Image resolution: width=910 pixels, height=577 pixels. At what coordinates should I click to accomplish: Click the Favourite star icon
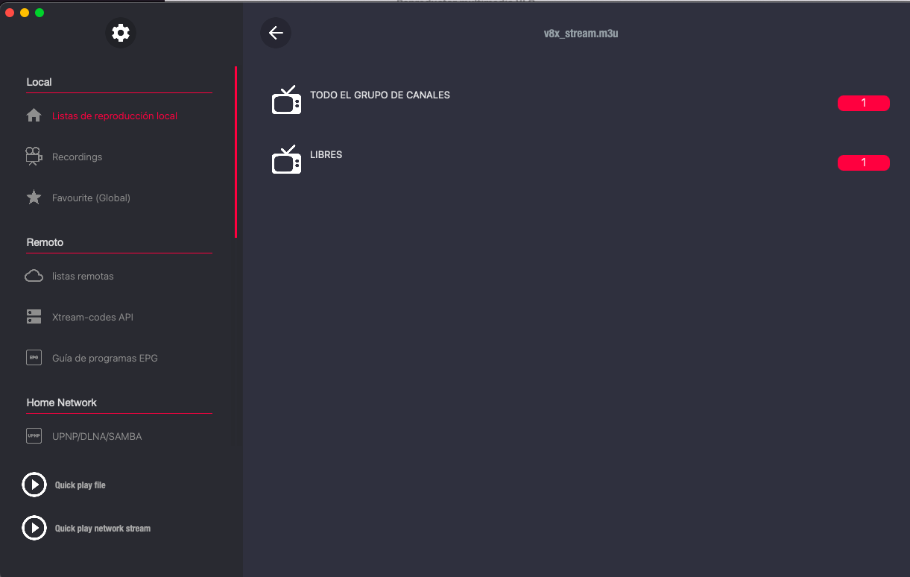34,198
